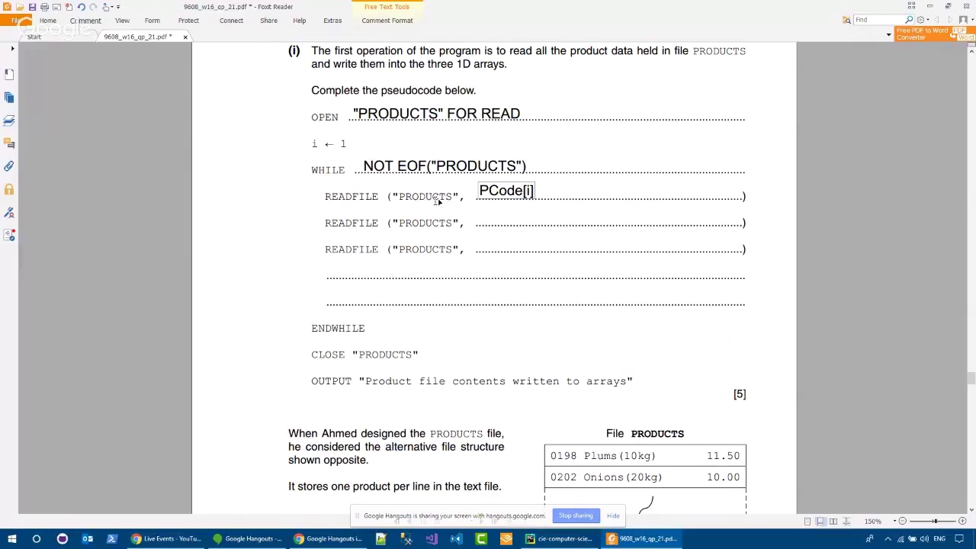Viewport: 976px width, 549px height.
Task: Expand the Customize Quick Access toolbar arrow
Action: tap(117, 7)
